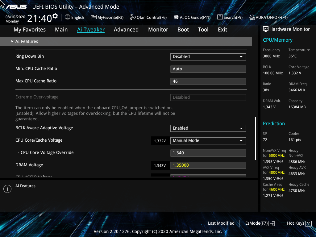Switch to the Main tab
This screenshot has width=316, height=237.
click(x=61, y=30)
